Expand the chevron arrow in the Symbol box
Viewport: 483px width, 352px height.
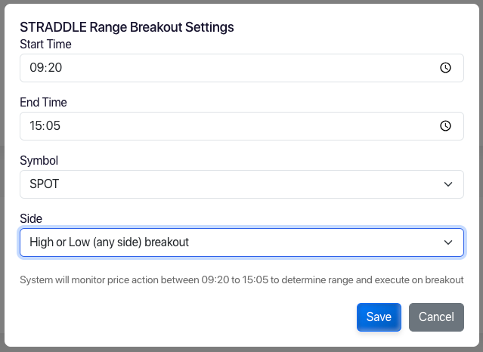448,184
